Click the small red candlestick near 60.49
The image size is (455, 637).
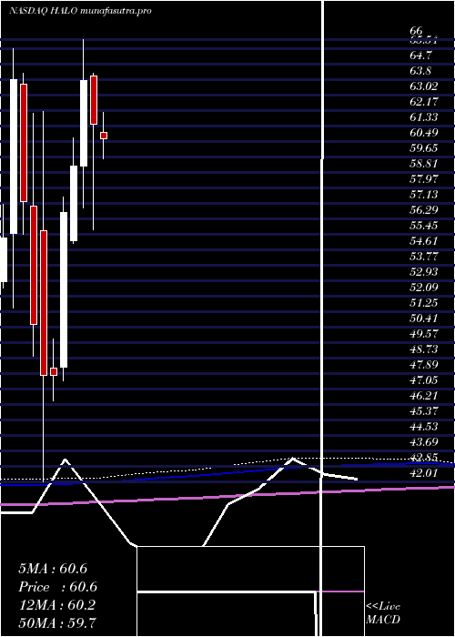coord(104,136)
